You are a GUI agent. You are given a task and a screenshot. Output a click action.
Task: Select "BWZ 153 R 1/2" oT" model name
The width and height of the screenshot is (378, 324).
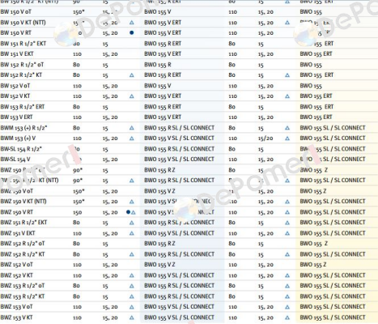tap(23, 285)
